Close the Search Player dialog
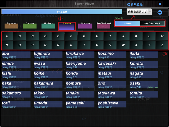 pyautogui.click(x=160, y=4)
